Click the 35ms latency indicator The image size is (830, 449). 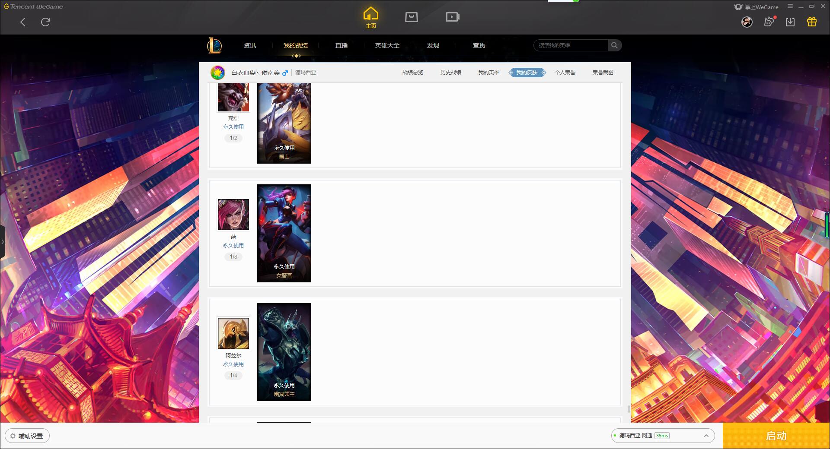[662, 436]
